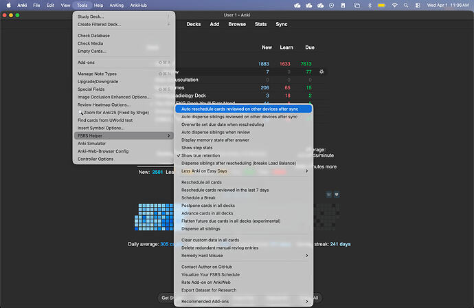474x308 pixels.
Task: Choose Check Media
Action: 124,43
